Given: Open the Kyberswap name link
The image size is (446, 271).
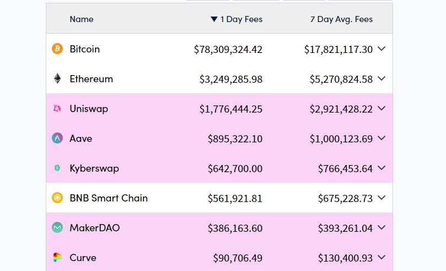Looking at the screenshot, I should [x=94, y=168].
